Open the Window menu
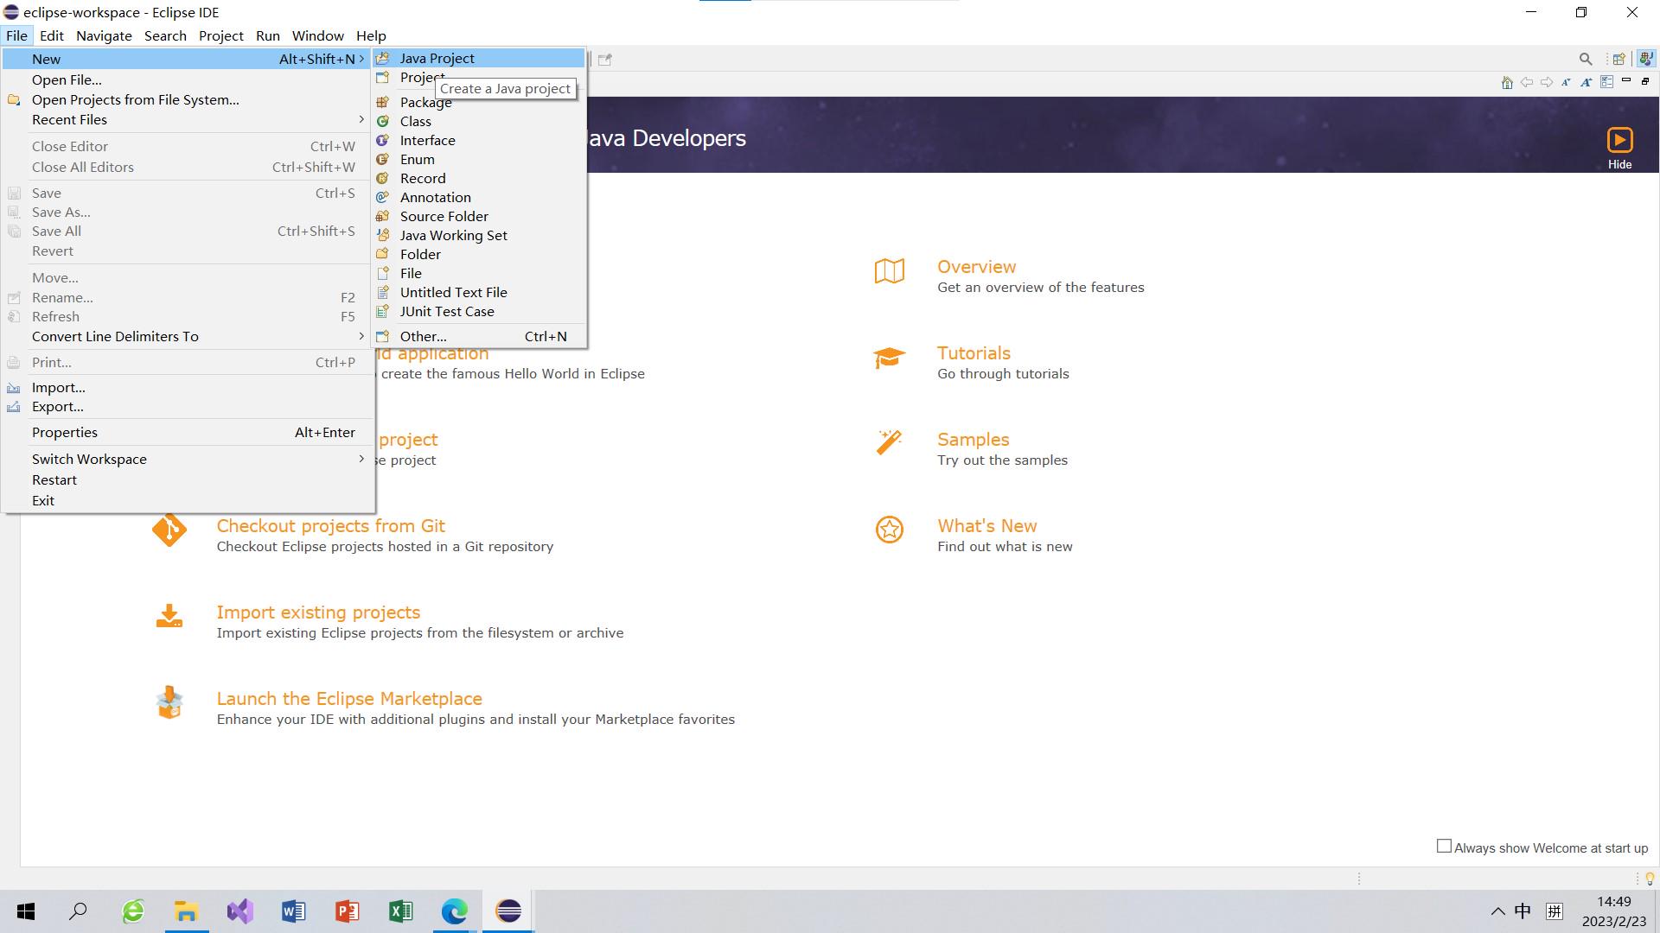Viewport: 1660px width, 933px height. point(318,35)
